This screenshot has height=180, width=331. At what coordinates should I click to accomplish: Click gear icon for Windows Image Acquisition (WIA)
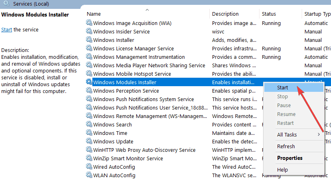click(x=89, y=23)
